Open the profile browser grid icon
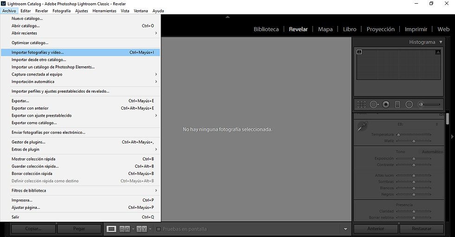This screenshot has width=455, height=237. point(441,115)
